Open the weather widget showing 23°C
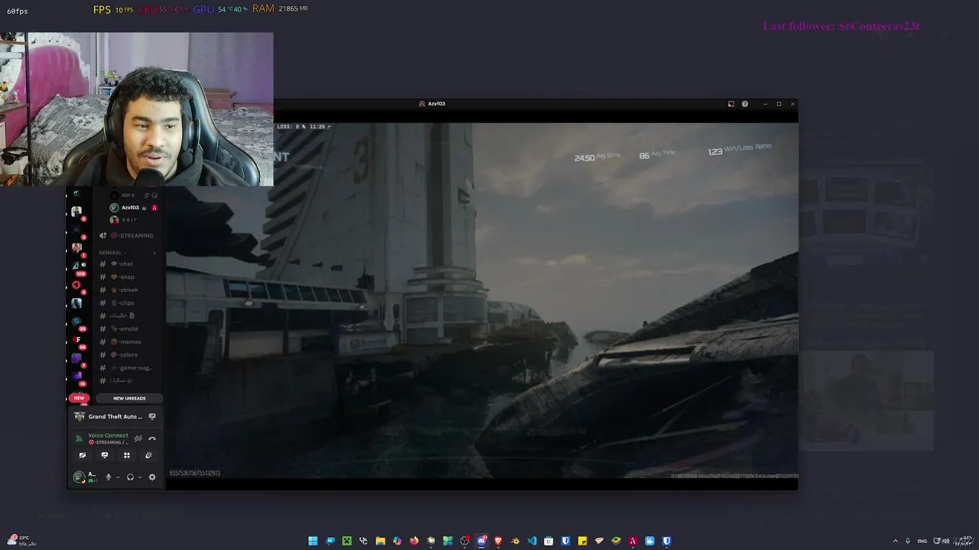Screen dimensions: 979x550 coord(20,540)
